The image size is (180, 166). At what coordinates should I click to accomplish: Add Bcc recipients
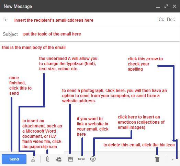coord(171,19)
